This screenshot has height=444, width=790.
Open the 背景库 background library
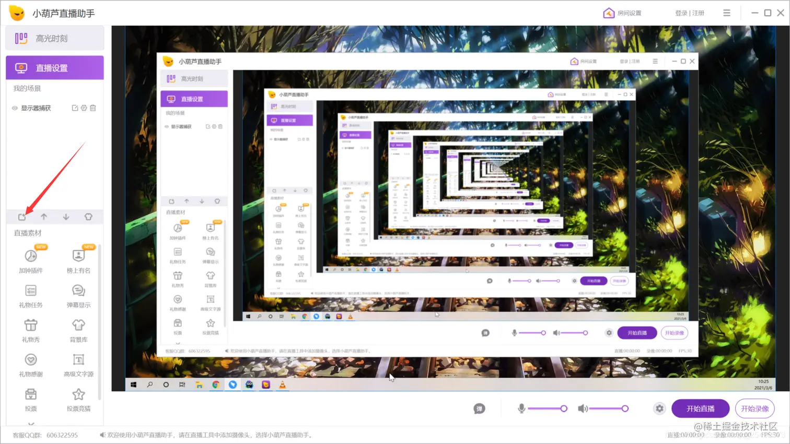tap(78, 330)
